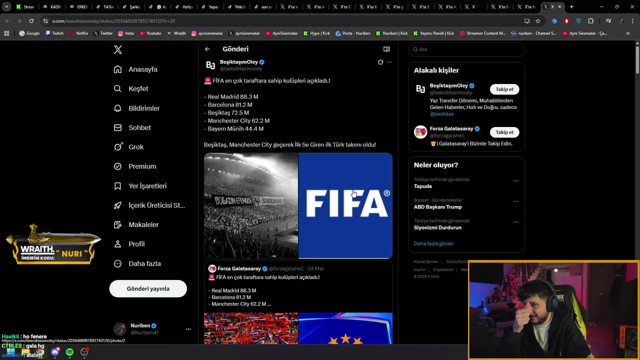Go back using the Gönderi arrow

tap(207, 49)
